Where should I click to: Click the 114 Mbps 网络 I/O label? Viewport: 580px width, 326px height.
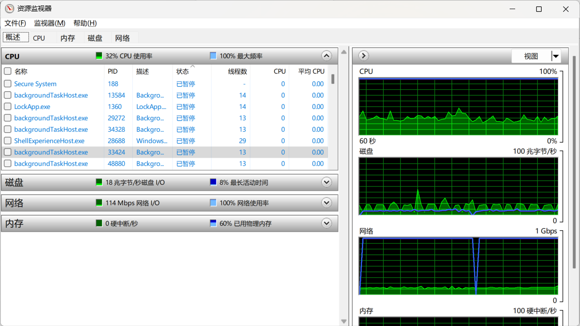(x=132, y=203)
